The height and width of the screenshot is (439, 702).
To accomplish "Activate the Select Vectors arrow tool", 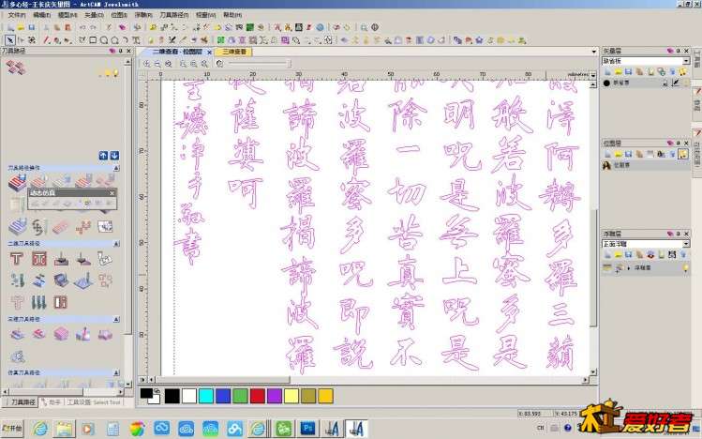I will 10,40.
